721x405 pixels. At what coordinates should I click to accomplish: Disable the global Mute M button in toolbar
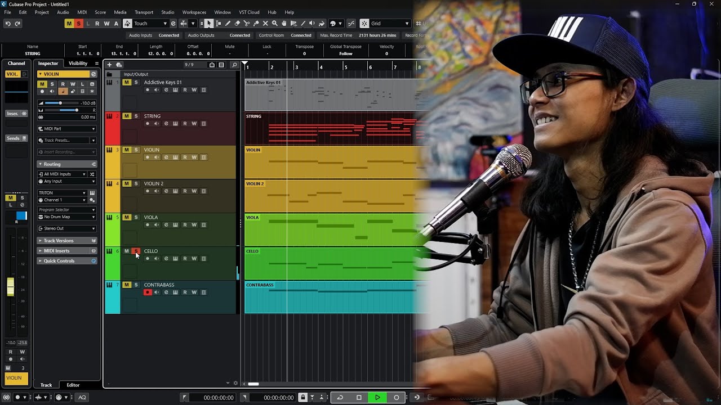pyautogui.click(x=69, y=24)
